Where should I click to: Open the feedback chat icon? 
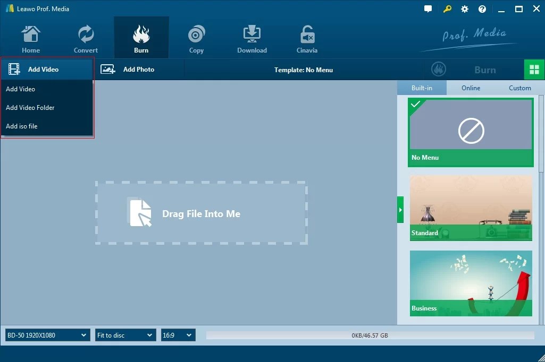tap(428, 8)
